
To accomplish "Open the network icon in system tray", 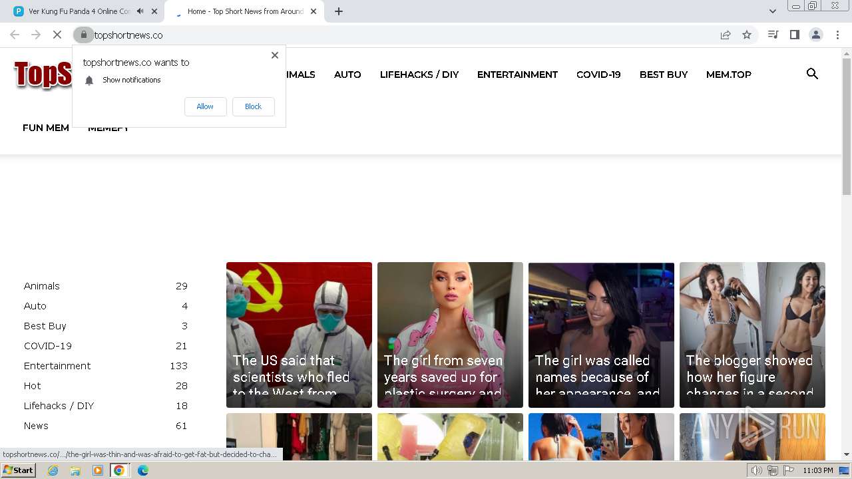I will (772, 470).
